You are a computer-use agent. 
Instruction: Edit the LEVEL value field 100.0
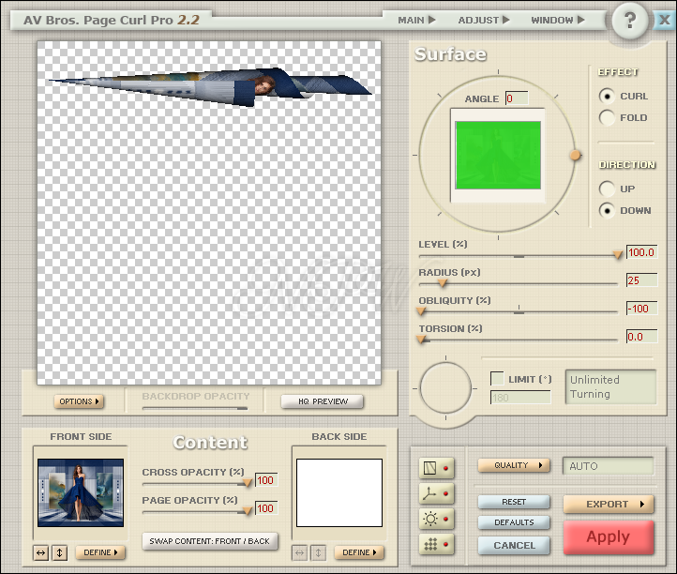coord(642,252)
